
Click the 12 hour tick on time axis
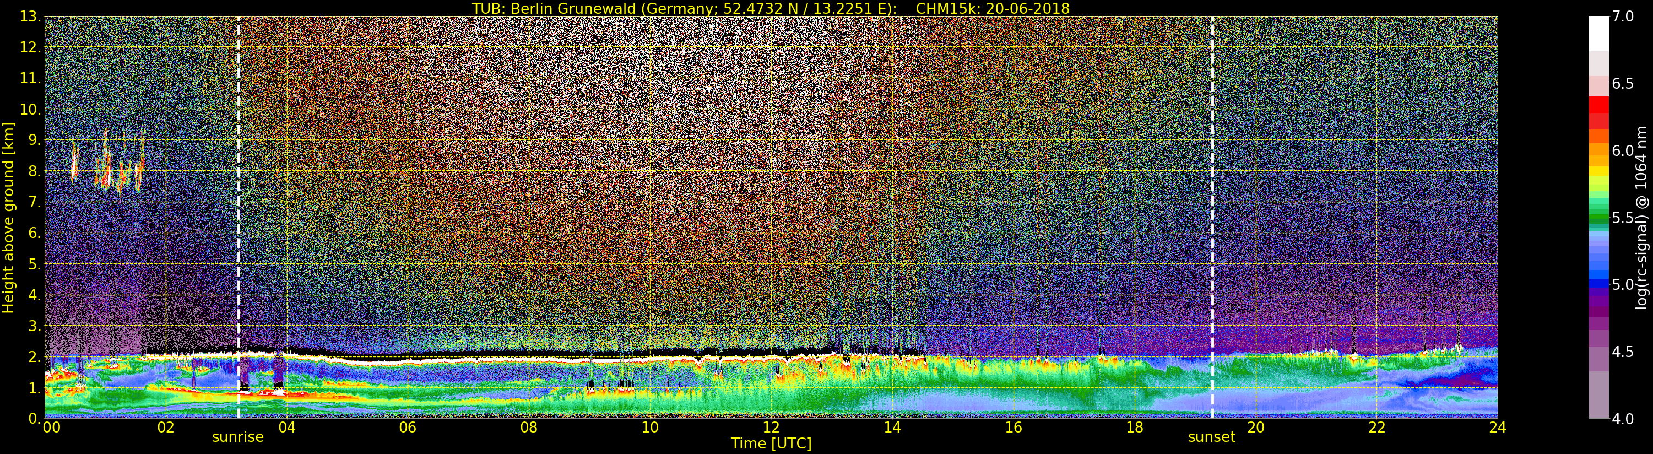click(x=771, y=428)
